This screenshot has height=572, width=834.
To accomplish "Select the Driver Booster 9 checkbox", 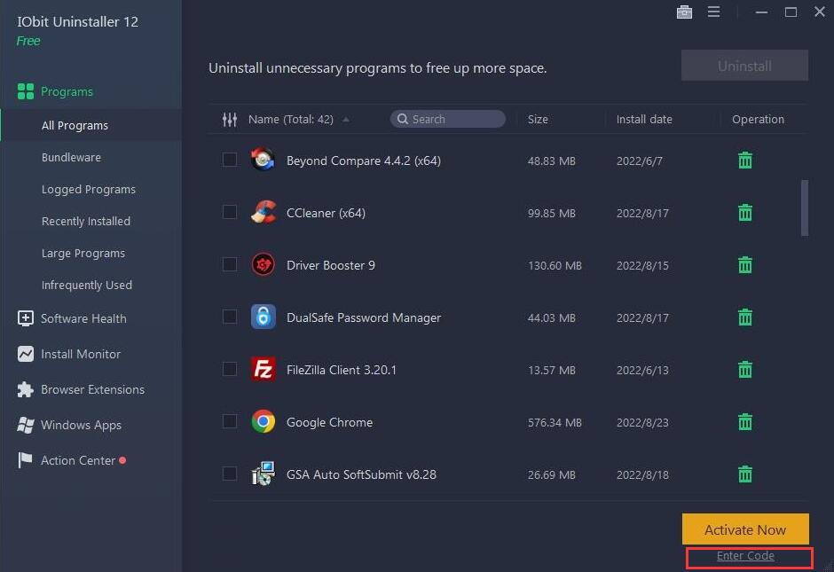I will [230, 264].
